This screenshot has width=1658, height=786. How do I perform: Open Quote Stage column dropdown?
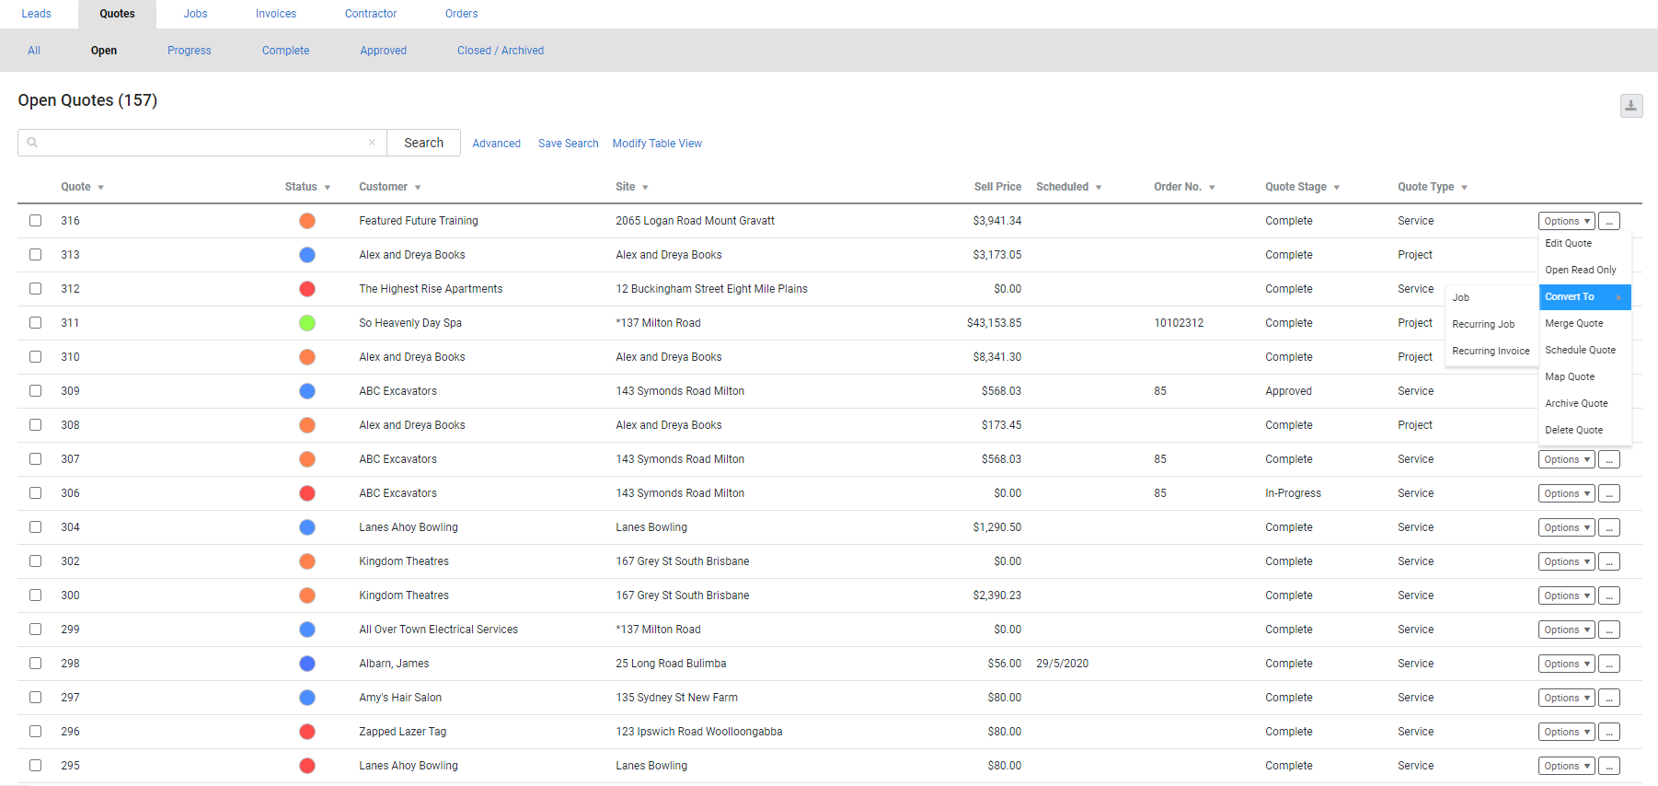point(1336,188)
